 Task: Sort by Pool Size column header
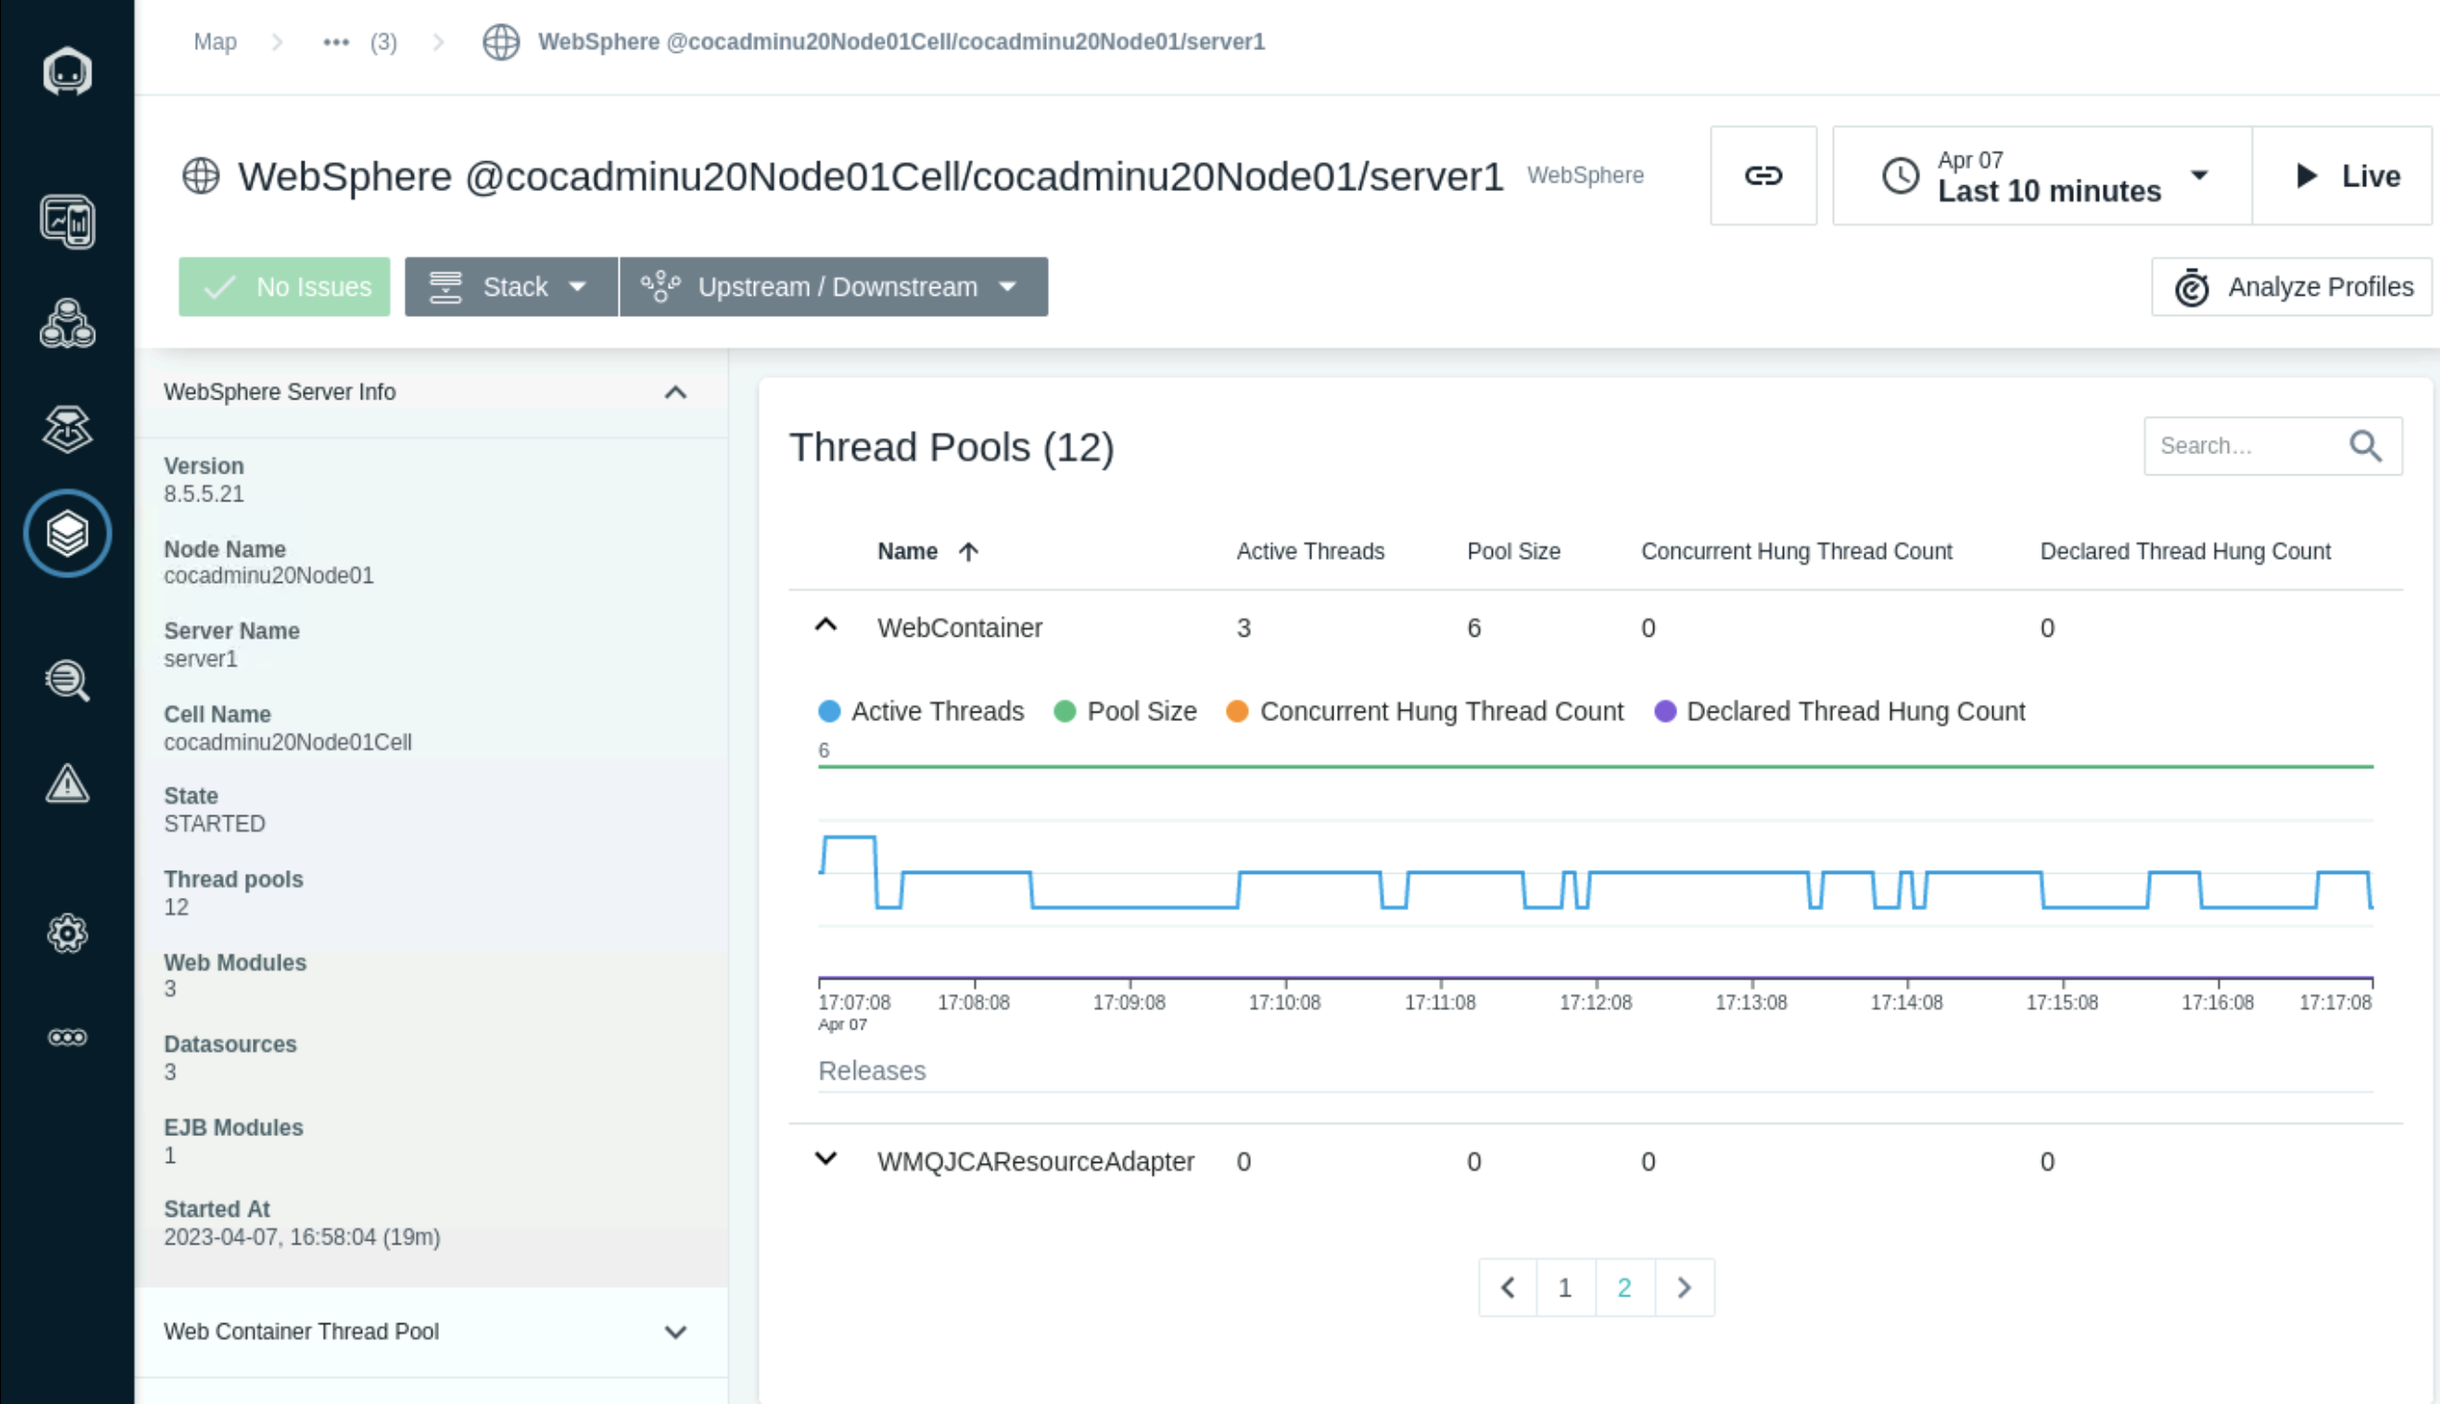[1513, 551]
